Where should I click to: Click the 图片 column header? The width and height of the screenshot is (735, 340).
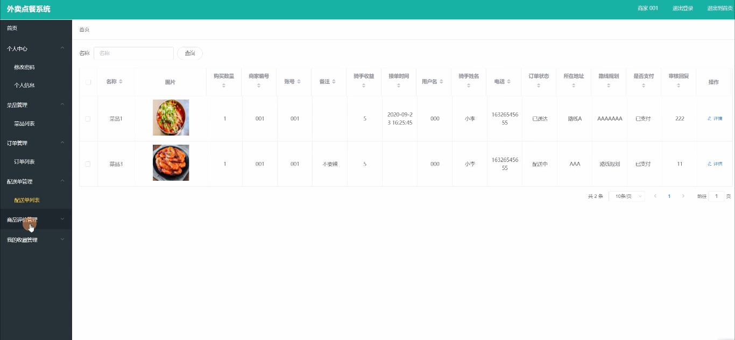[x=170, y=82]
